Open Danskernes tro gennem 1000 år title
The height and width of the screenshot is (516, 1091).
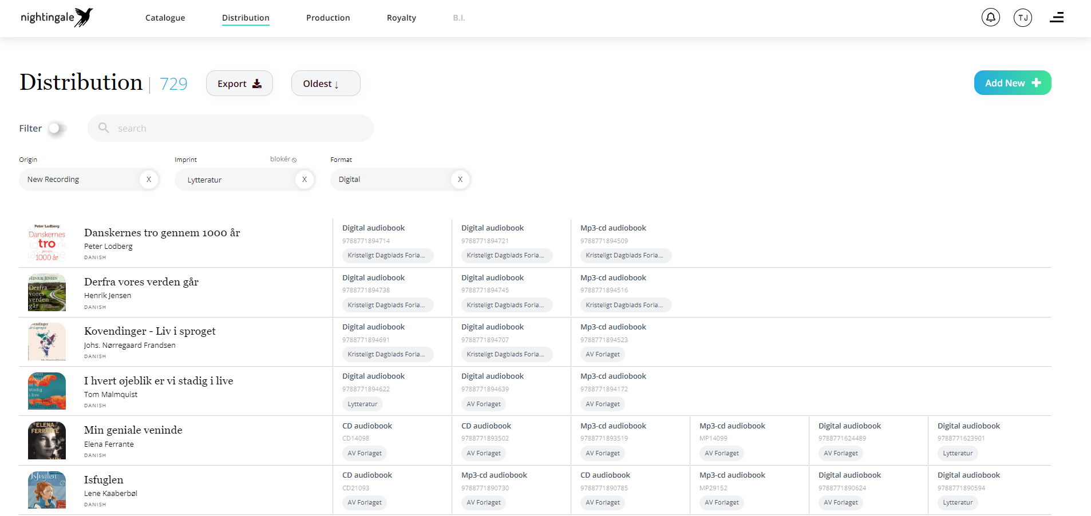162,232
